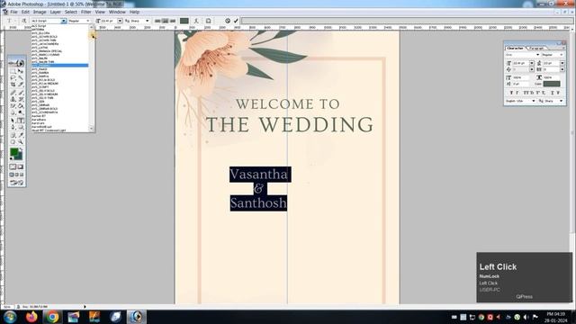Open Character panel tracking dropdown
The height and width of the screenshot is (324, 576).
[562, 69]
